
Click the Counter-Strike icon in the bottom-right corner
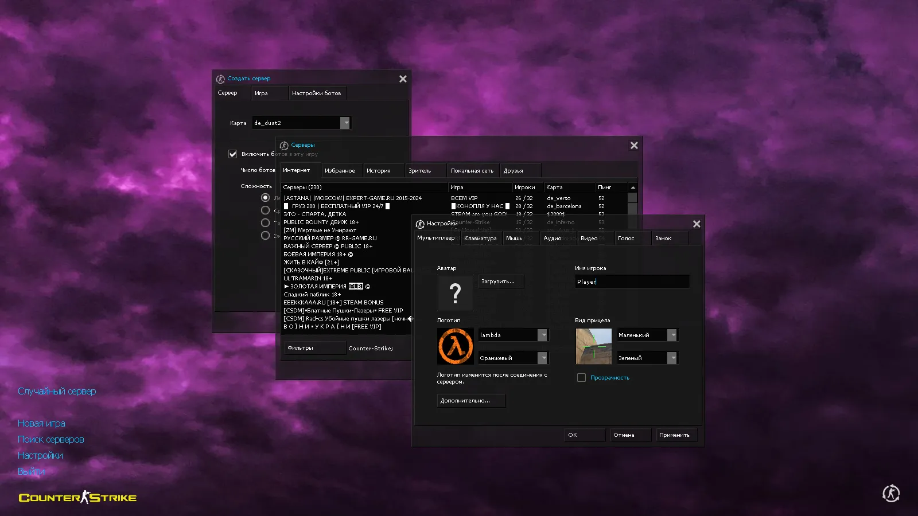coord(890,493)
